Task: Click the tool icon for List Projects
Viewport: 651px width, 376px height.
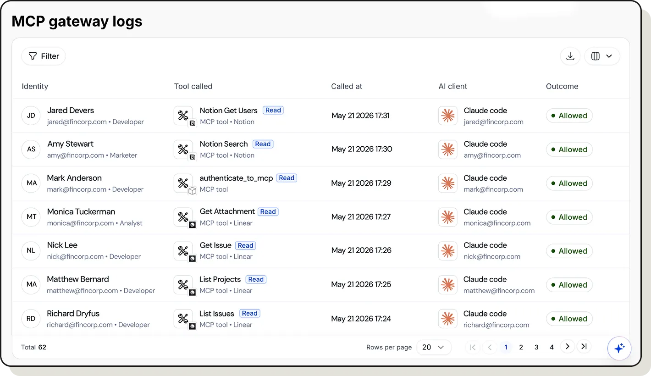Action: (x=183, y=284)
